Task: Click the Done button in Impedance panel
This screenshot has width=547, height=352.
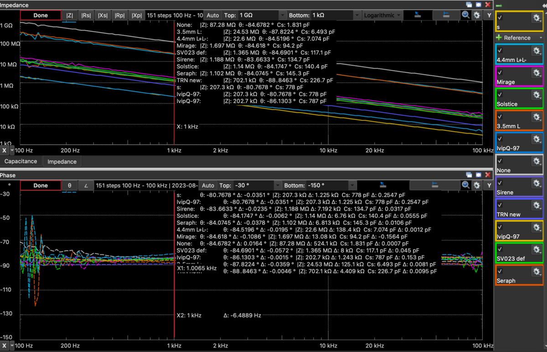Action: tap(41, 15)
